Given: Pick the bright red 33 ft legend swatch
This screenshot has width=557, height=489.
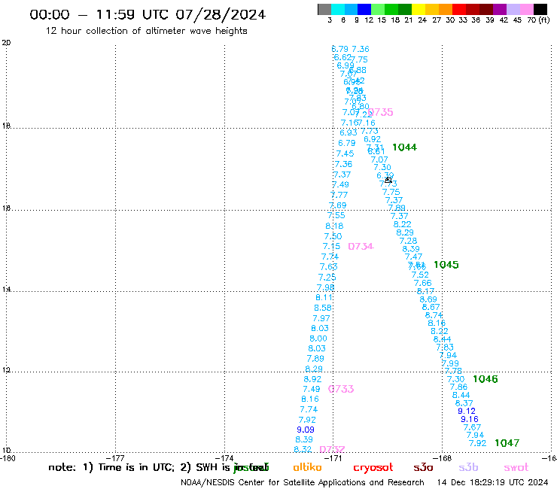Looking at the screenshot, I should [458, 9].
